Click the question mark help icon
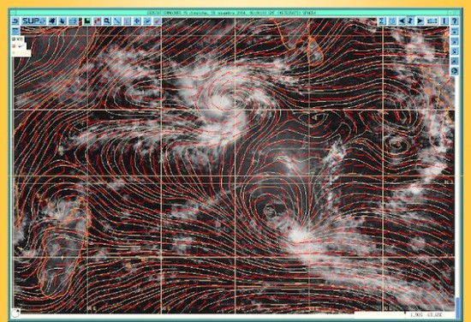This screenshot has height=322, width=471. tap(455, 21)
